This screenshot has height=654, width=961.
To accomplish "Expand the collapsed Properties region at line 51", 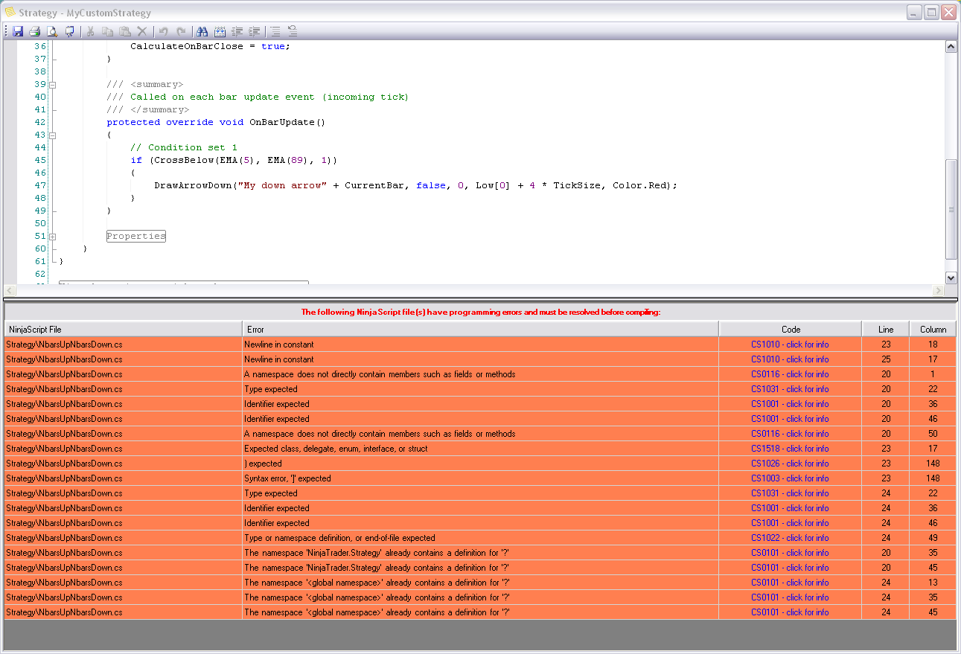I will [x=52, y=237].
